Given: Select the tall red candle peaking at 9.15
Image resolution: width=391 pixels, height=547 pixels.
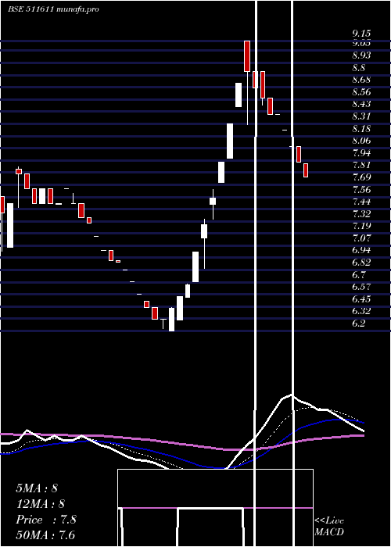Looking at the screenshot, I should coord(247,56).
